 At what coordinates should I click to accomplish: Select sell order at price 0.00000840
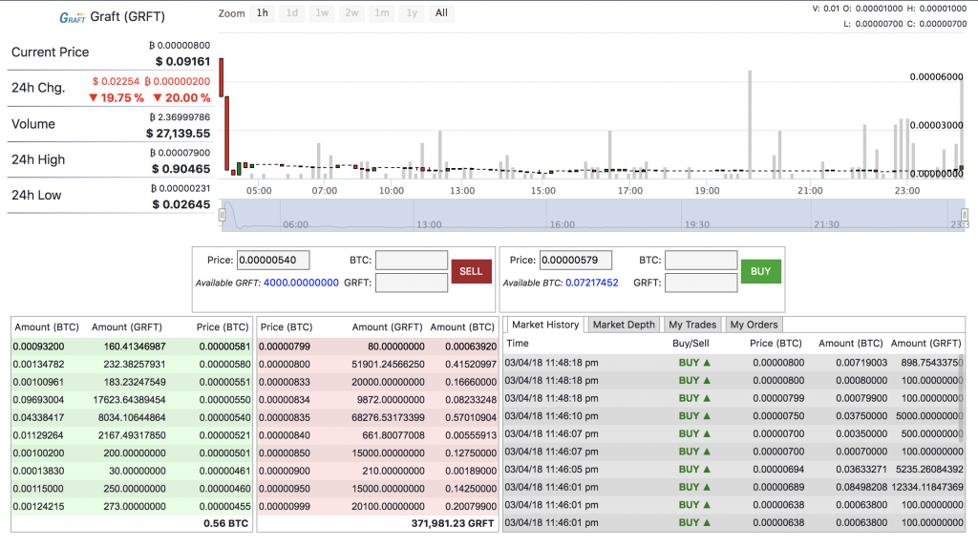377,435
